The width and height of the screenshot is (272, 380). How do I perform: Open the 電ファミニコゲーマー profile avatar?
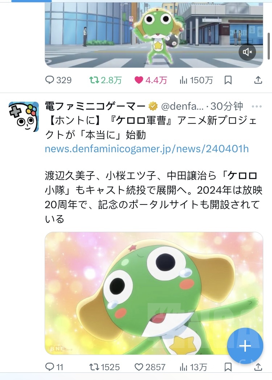click(x=24, y=117)
